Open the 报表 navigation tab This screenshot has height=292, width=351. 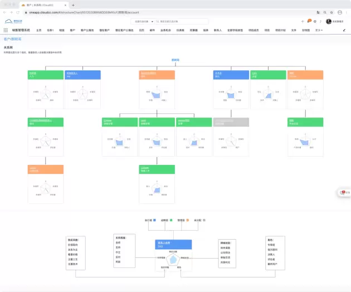[206, 30]
